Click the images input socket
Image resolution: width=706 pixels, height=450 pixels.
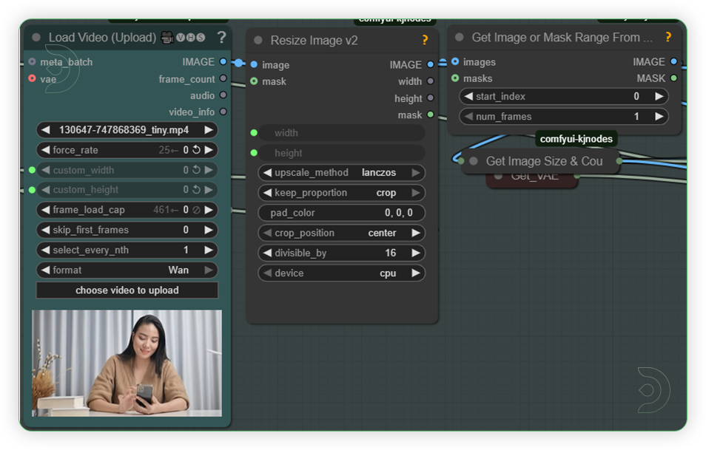click(x=455, y=61)
